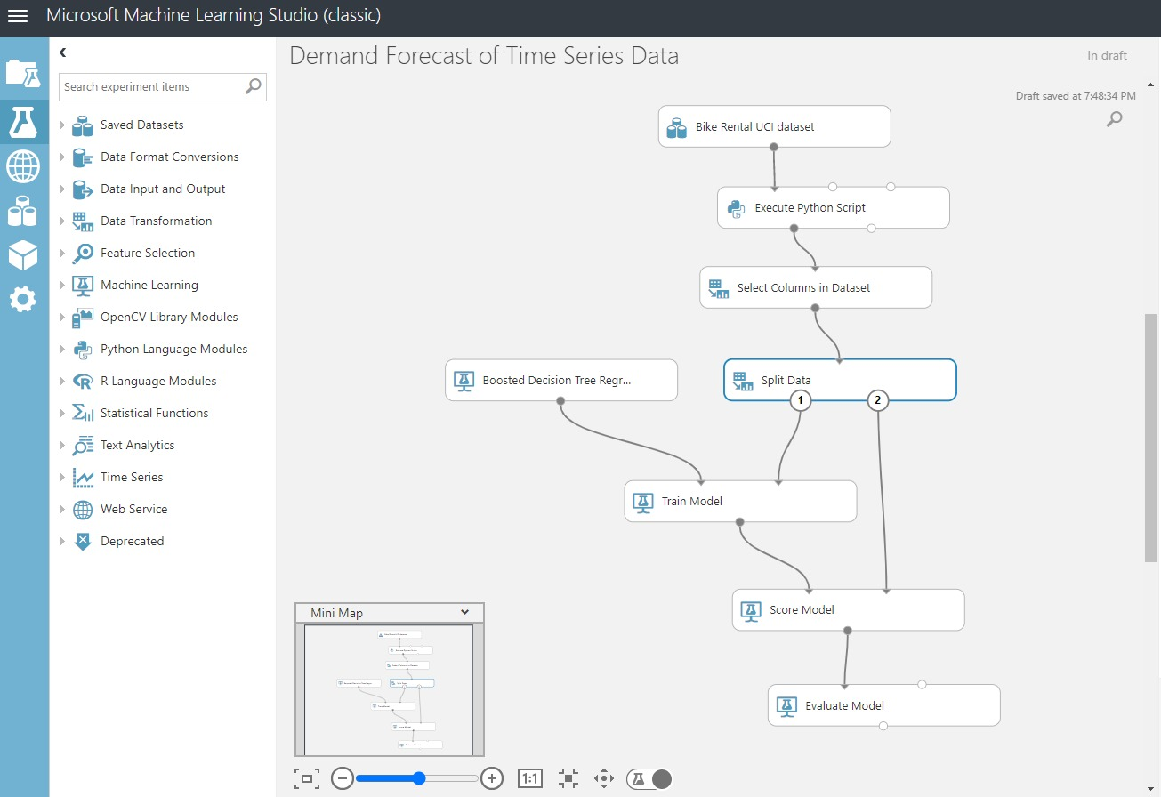Open the Mini Map dropdown

click(x=464, y=612)
